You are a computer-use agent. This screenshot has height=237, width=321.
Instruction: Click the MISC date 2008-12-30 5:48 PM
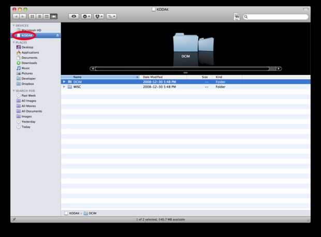click(159, 87)
